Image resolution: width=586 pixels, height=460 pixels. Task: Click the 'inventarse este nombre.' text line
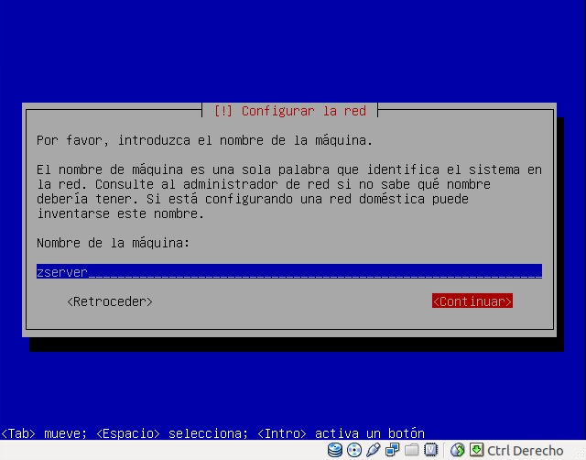coord(120,214)
